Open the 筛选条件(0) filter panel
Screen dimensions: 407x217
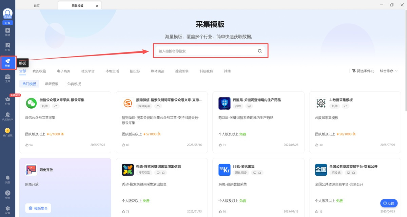[x=363, y=71]
